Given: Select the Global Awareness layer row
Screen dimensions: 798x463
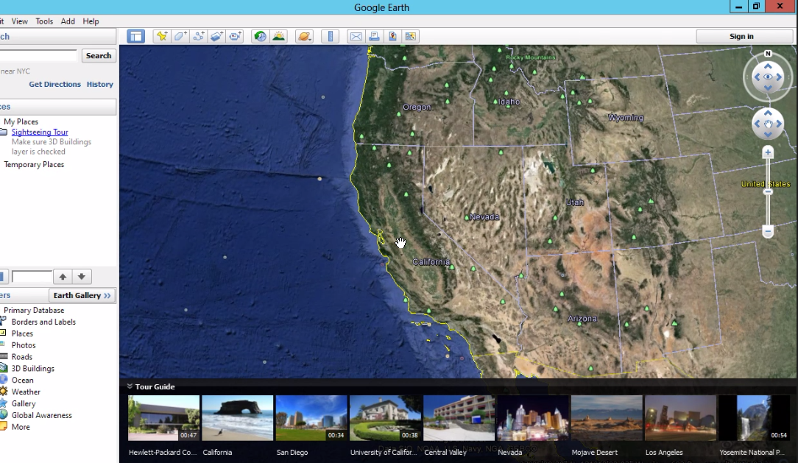Looking at the screenshot, I should (42, 415).
